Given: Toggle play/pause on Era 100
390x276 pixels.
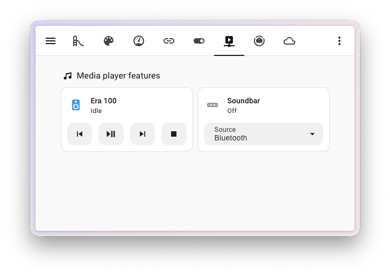Looking at the screenshot, I should tap(111, 134).
